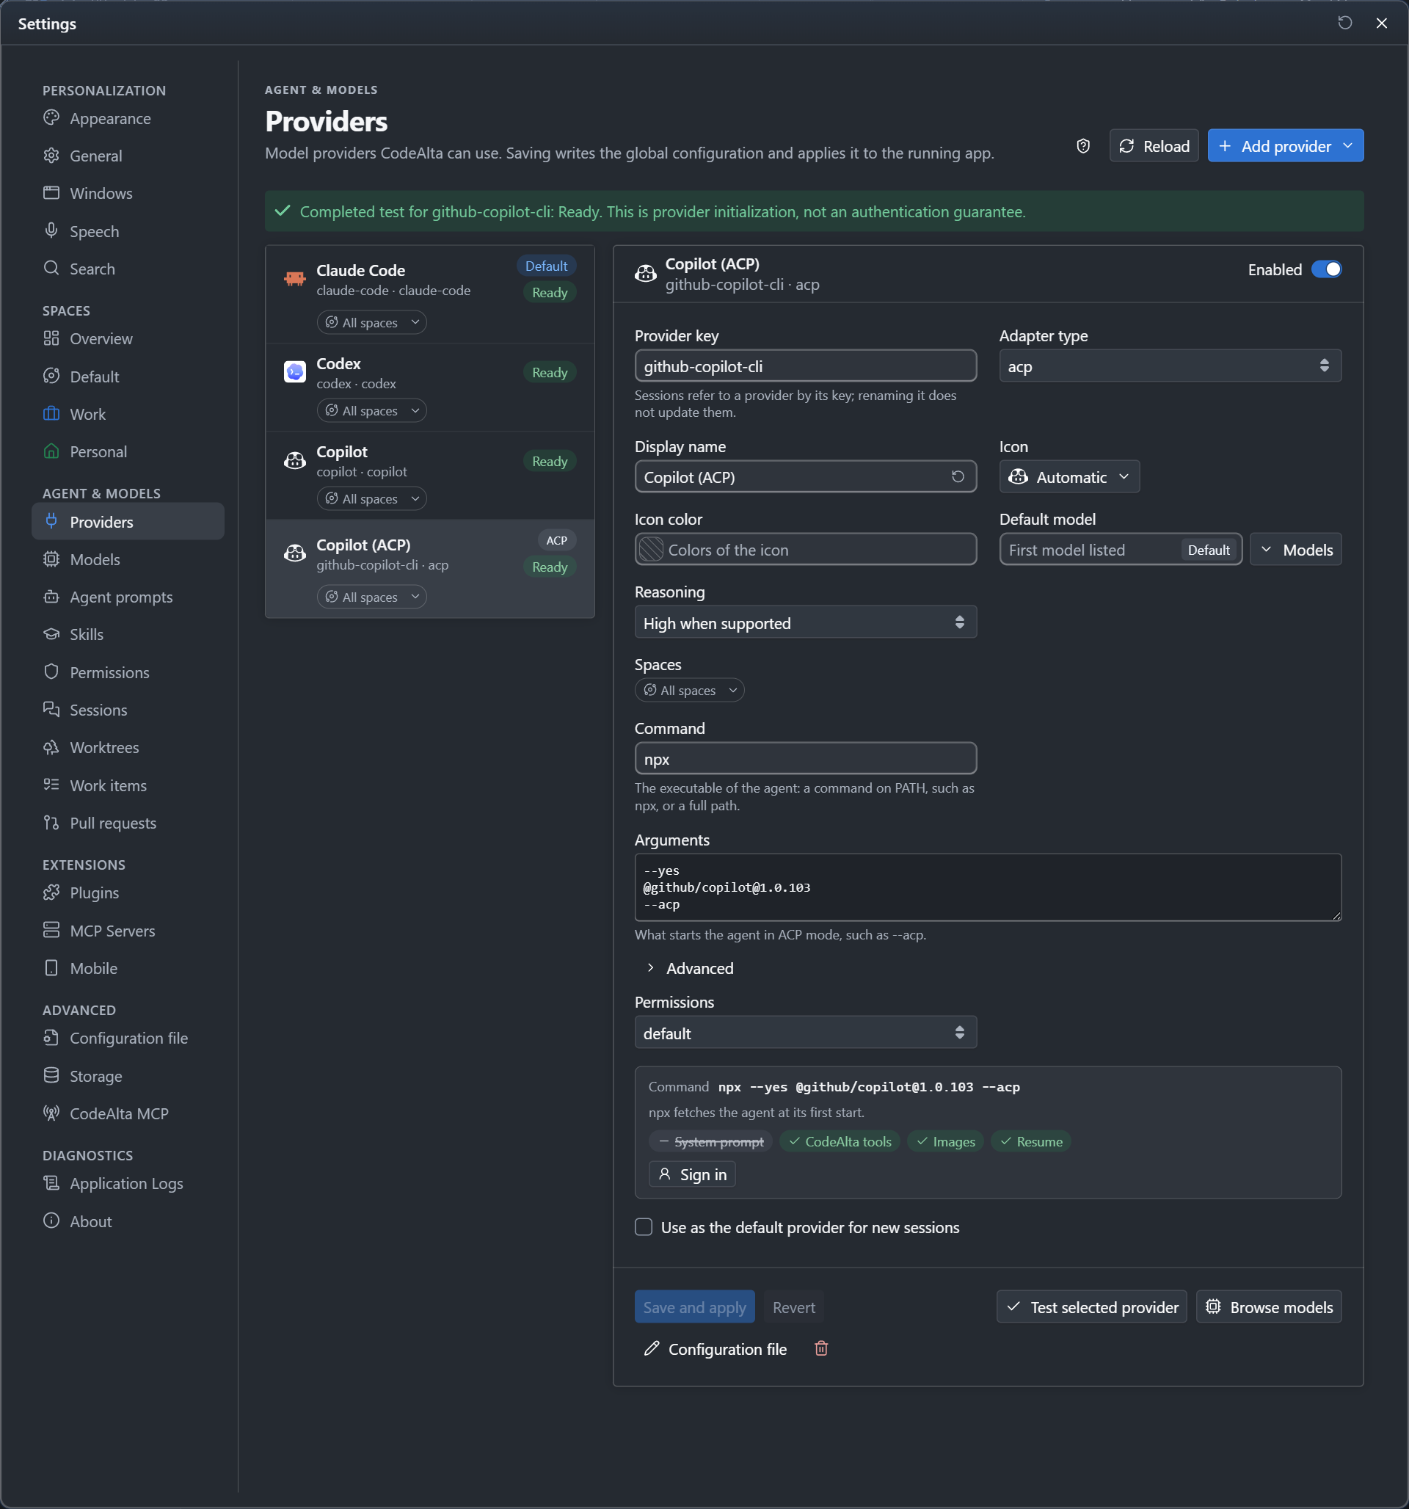The width and height of the screenshot is (1409, 1509).
Task: Open the Spaces All spaces selector in the details form
Action: click(689, 690)
